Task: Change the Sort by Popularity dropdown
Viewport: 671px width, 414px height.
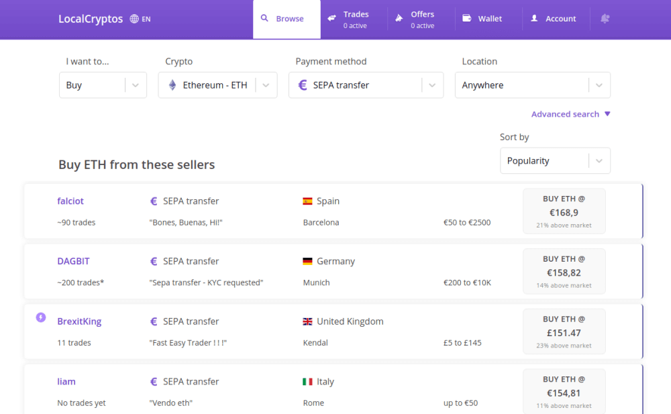Action: pos(555,160)
